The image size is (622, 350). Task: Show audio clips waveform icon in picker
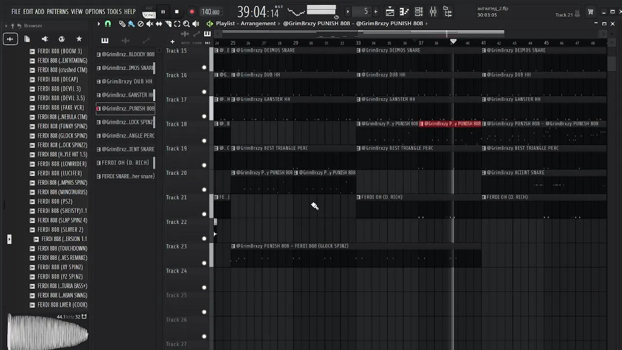125,40
